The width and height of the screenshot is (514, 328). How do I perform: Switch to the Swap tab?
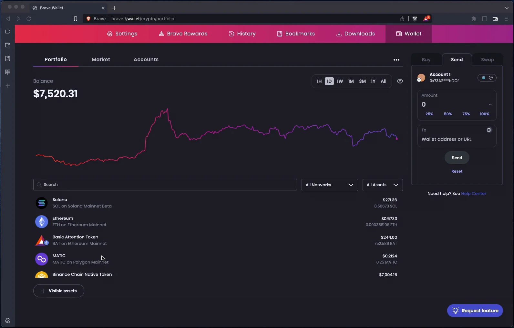click(x=487, y=60)
